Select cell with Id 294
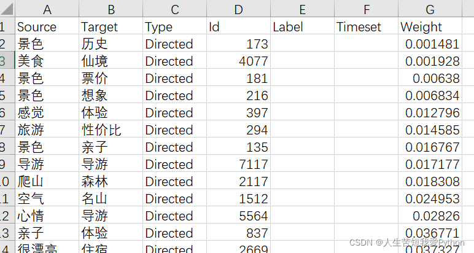This screenshot has width=474, height=253. (238, 129)
